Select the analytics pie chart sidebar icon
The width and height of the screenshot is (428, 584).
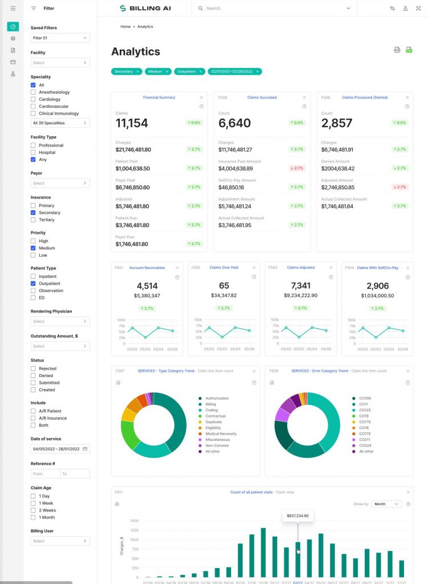coord(13,26)
